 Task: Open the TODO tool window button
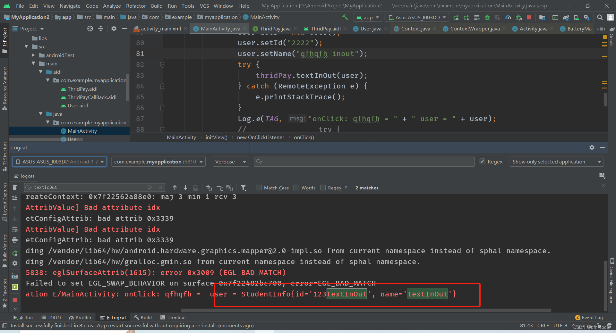51,318
